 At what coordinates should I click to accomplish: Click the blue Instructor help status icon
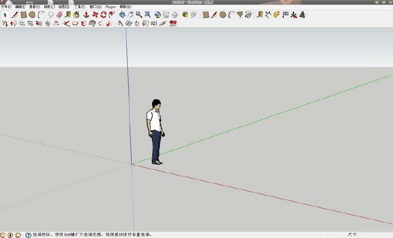pos(28,235)
